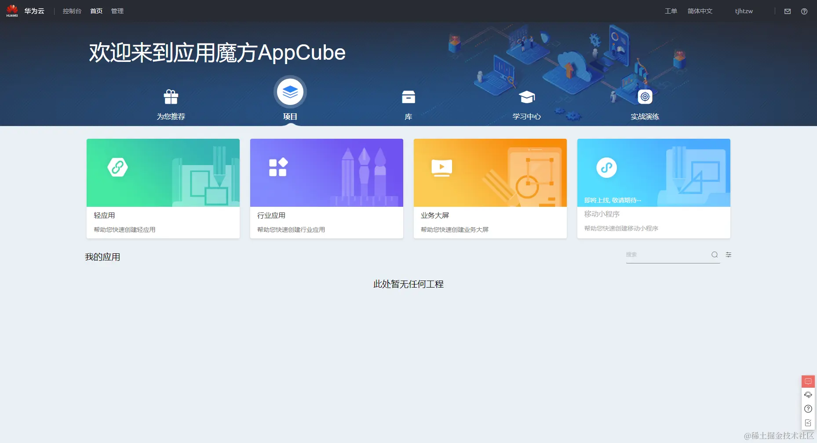
Task: Switch to the 学习中心 tab label
Action: (x=527, y=116)
